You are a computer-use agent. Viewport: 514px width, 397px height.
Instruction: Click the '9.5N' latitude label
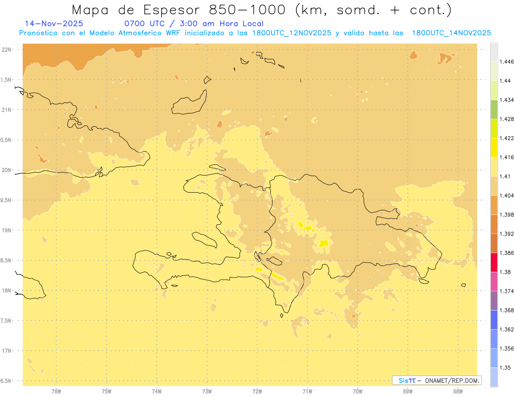click(6, 200)
